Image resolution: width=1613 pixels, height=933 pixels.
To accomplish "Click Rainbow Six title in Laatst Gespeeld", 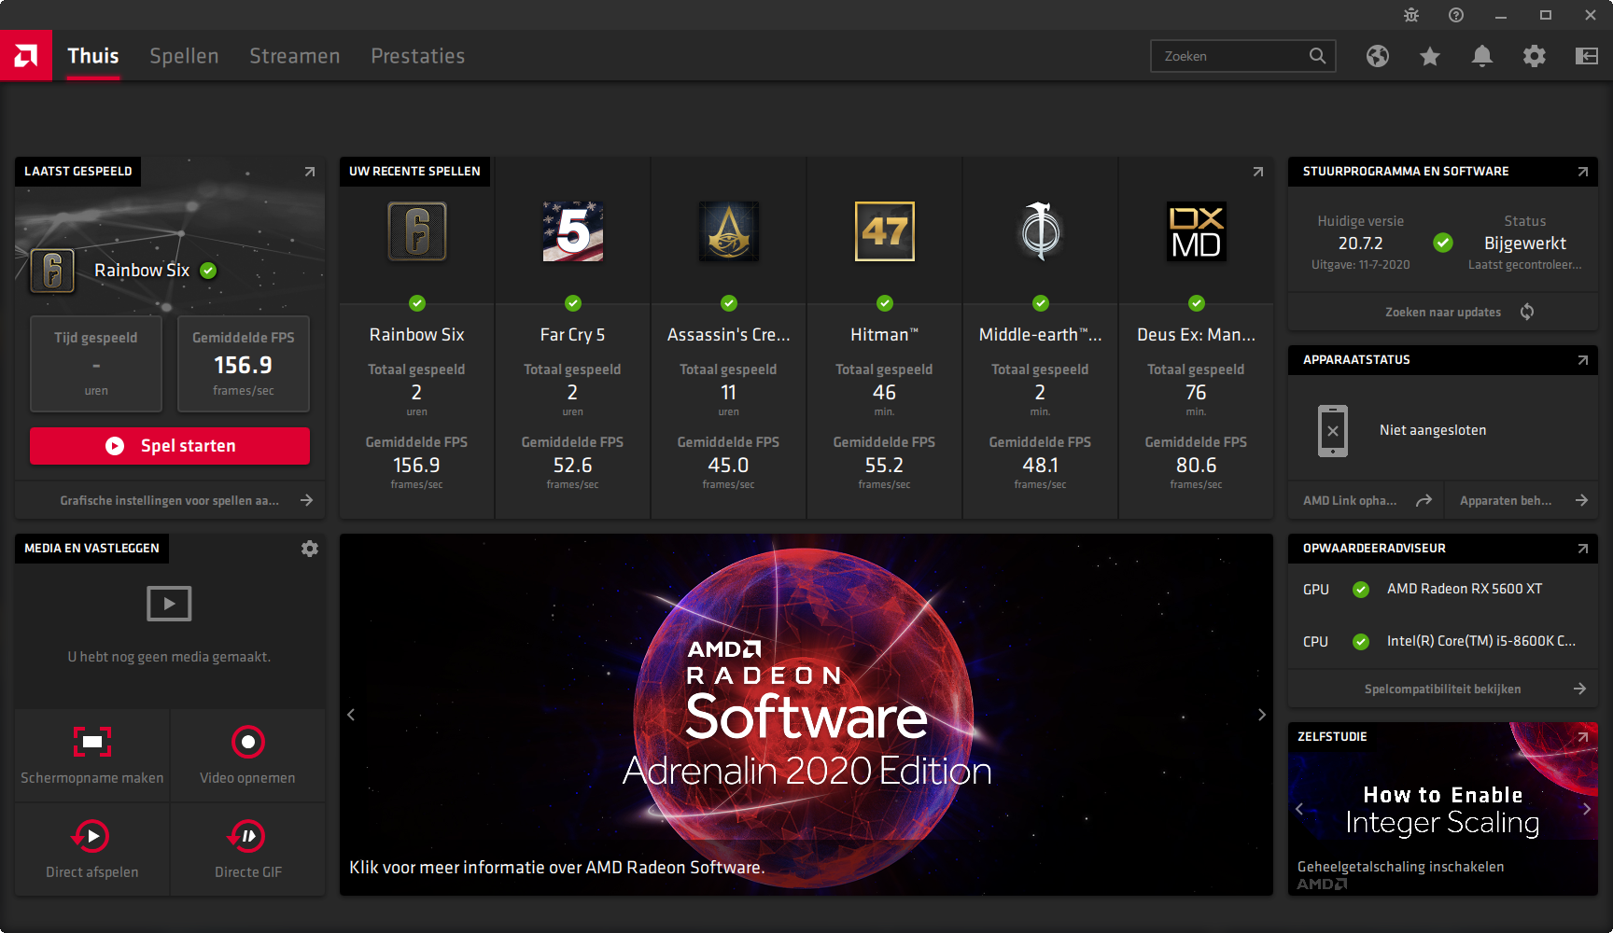I will click(142, 271).
